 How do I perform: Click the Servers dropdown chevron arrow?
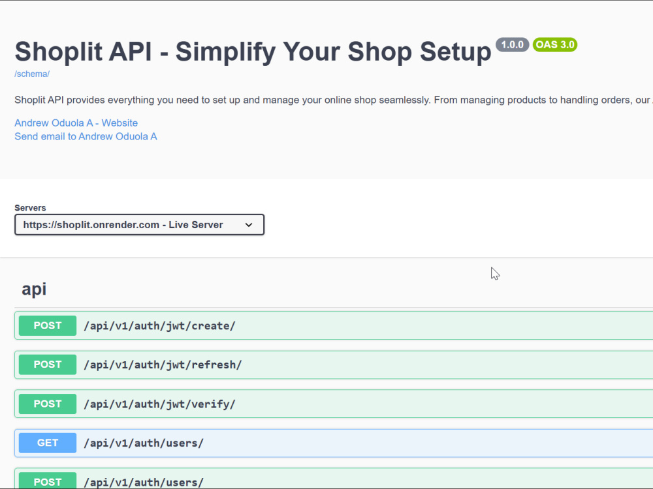tap(249, 225)
